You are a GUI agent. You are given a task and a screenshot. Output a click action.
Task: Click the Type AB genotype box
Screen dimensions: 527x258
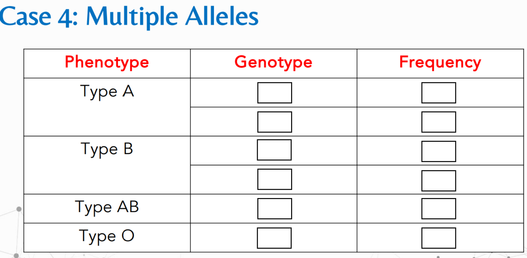click(x=274, y=209)
